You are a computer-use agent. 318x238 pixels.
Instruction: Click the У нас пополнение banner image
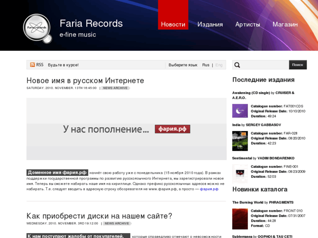(x=126, y=129)
